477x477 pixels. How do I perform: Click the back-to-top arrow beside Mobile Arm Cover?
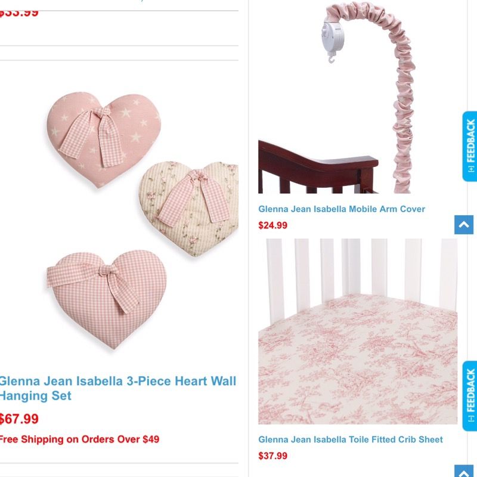464,225
